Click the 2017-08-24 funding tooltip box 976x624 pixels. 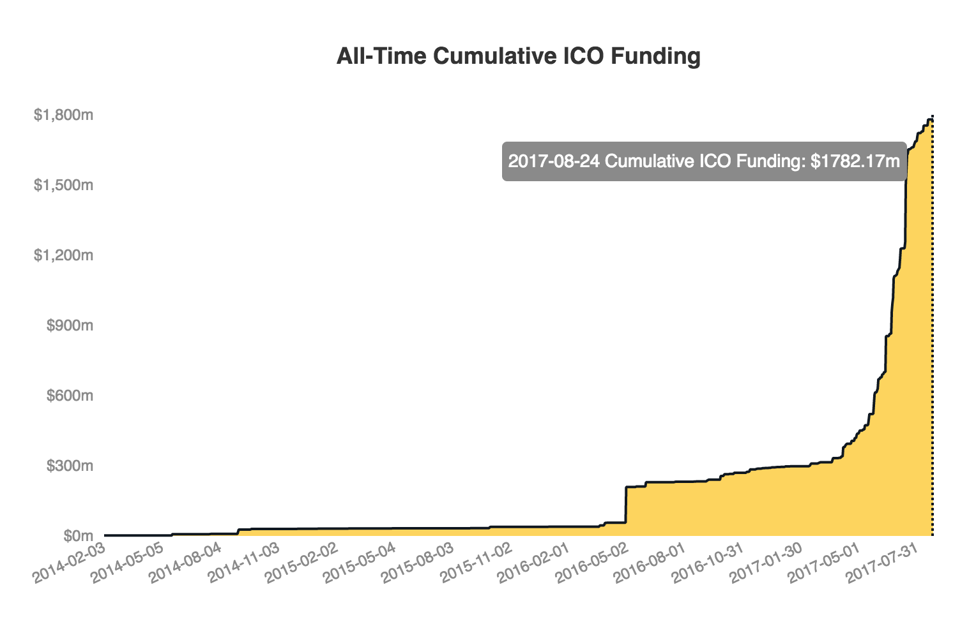(x=703, y=161)
